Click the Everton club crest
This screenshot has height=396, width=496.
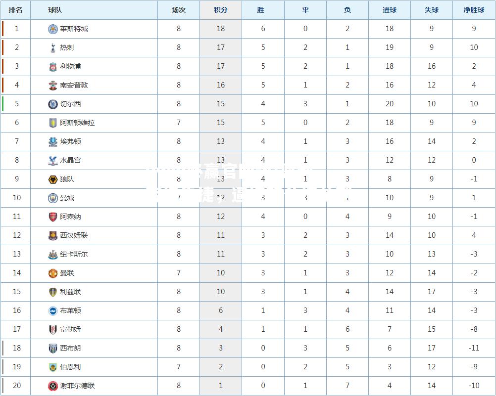53,141
